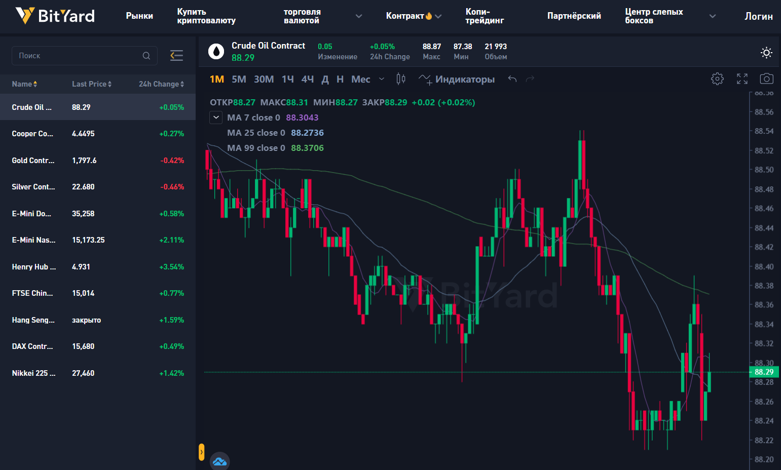Screen dimensions: 781x470
Task: Open candlestick chart type selector
Action: pos(401,79)
